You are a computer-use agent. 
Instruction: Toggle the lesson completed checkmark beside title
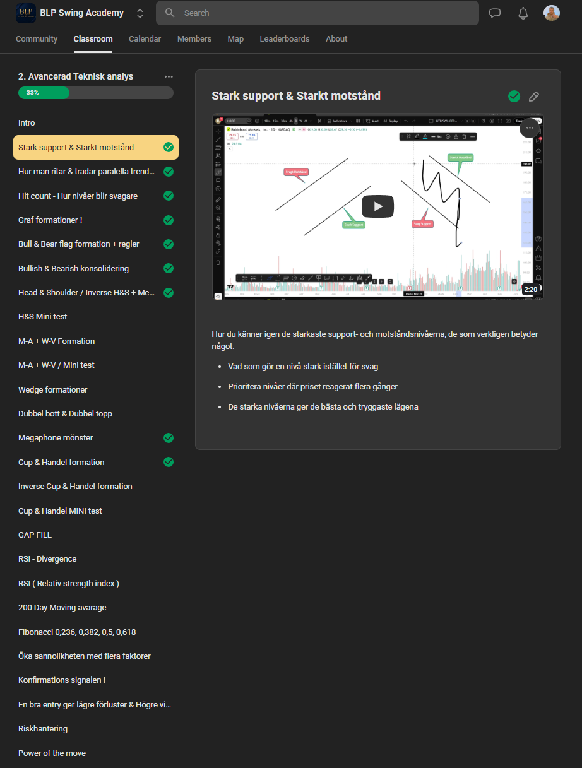514,96
